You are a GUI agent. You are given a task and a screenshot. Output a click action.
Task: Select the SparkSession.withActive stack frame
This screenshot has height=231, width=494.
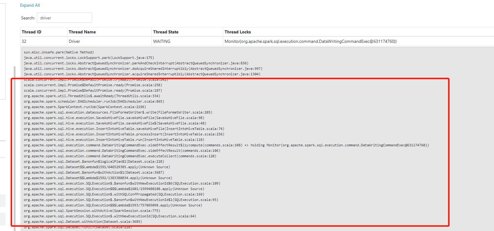pyautogui.click(x=92, y=211)
